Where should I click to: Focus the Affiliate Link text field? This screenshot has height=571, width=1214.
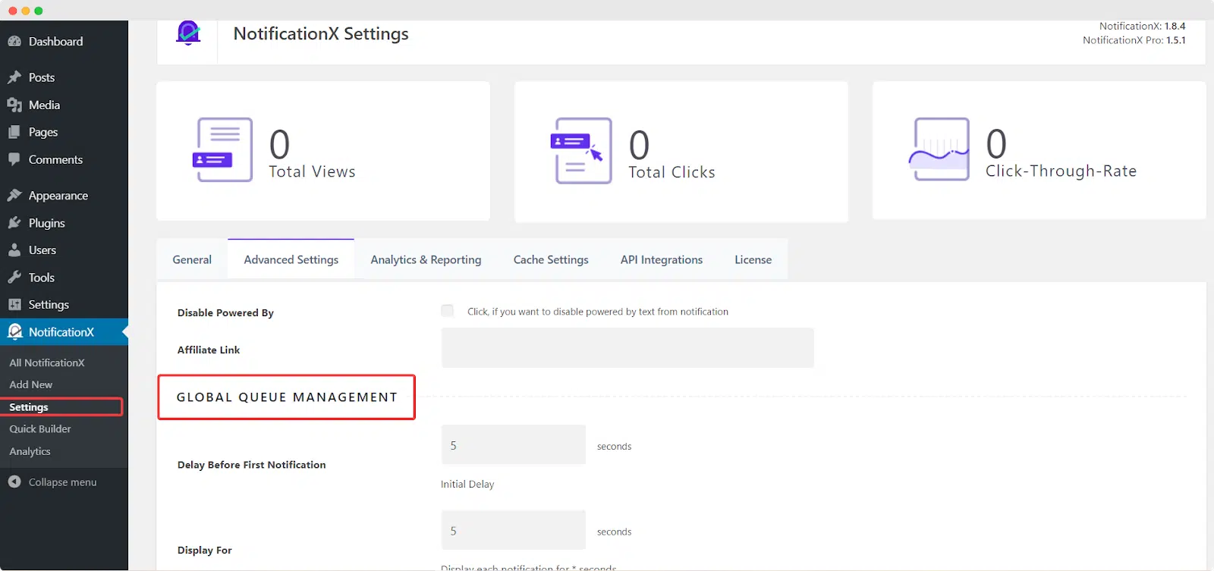point(627,348)
